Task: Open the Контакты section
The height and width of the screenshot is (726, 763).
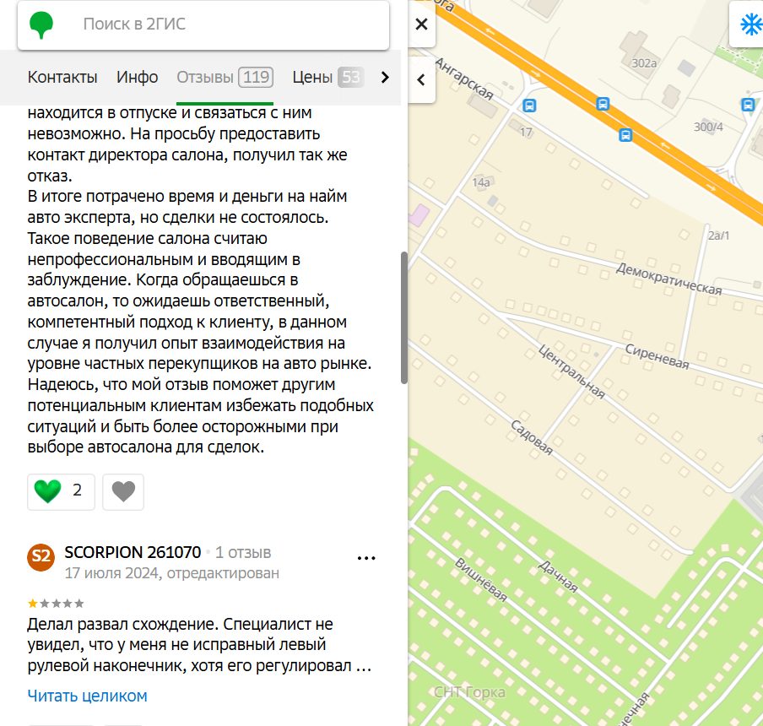Action: [62, 76]
